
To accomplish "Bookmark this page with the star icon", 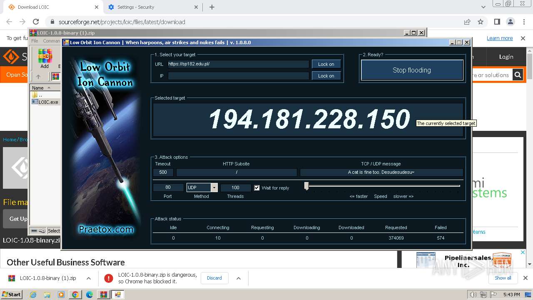I will click(481, 22).
